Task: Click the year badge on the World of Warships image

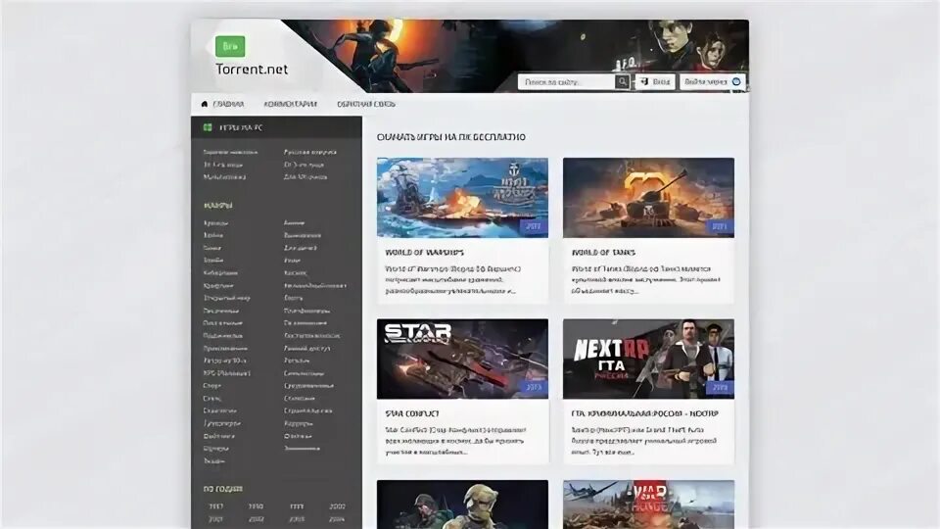Action: pyautogui.click(x=533, y=226)
